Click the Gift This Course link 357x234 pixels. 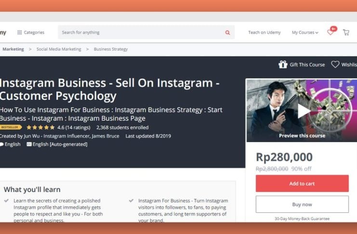click(307, 65)
